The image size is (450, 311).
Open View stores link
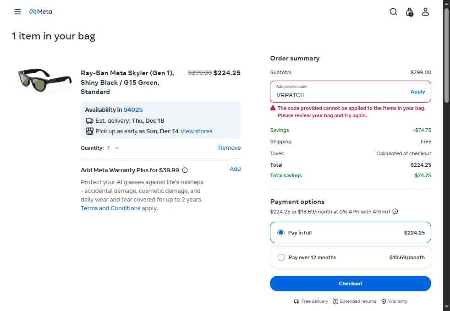[196, 131]
